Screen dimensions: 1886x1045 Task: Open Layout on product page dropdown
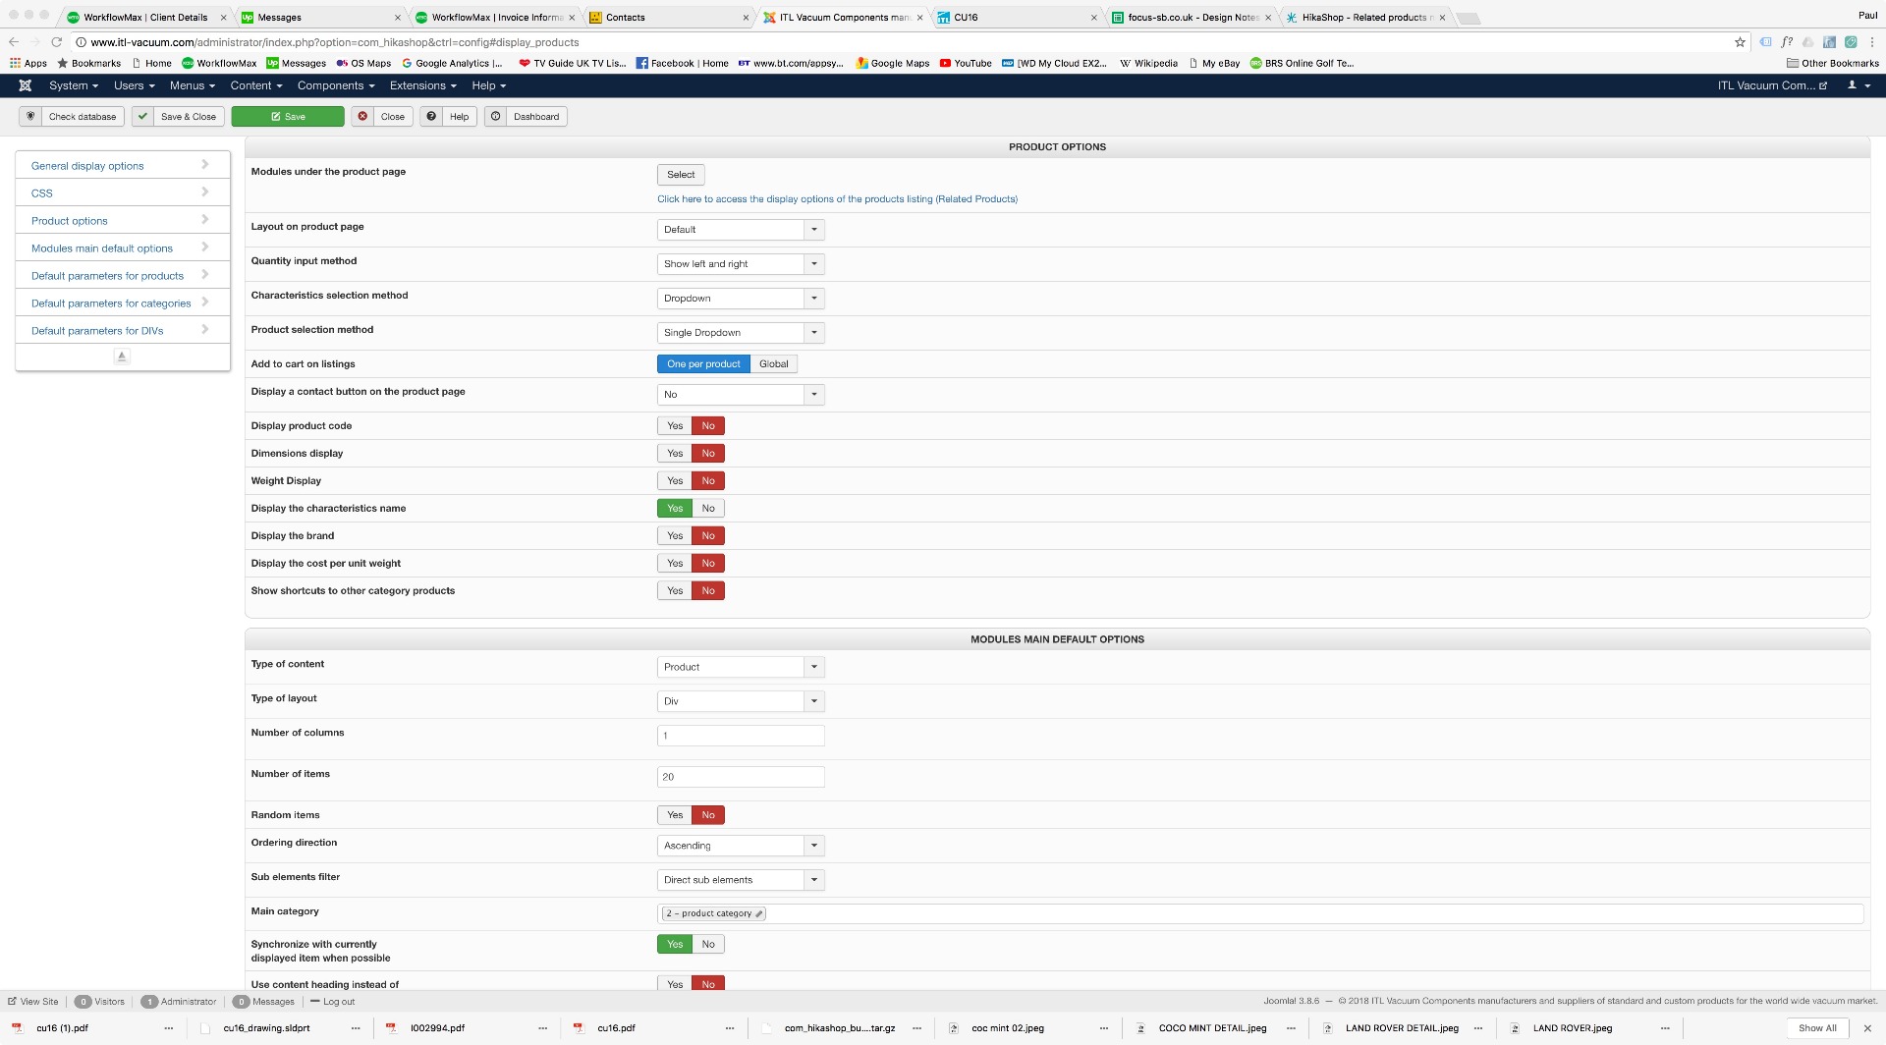click(x=741, y=230)
